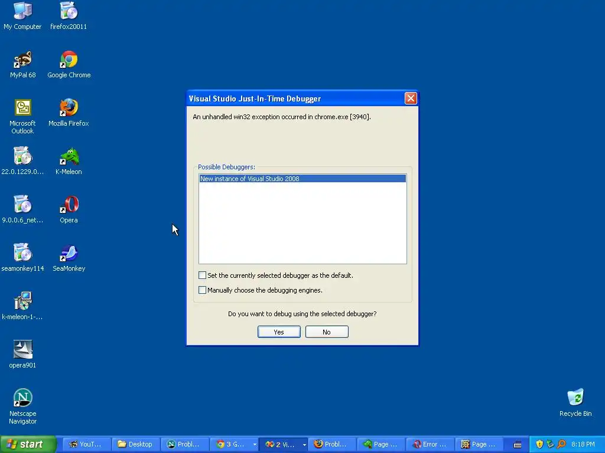Select the k-meleon-1 setup icon

(x=22, y=306)
